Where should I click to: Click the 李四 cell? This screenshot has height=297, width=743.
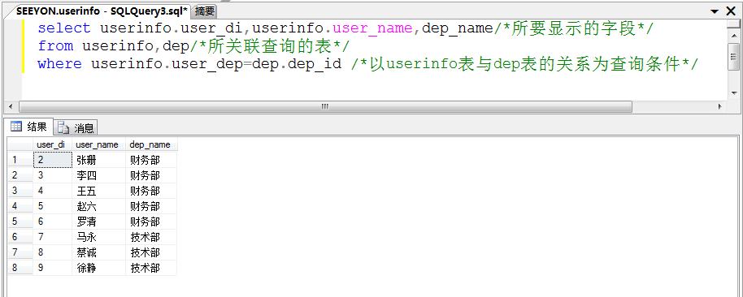click(x=98, y=175)
